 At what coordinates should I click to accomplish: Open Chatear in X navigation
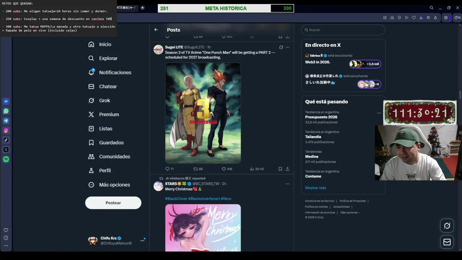click(103, 86)
